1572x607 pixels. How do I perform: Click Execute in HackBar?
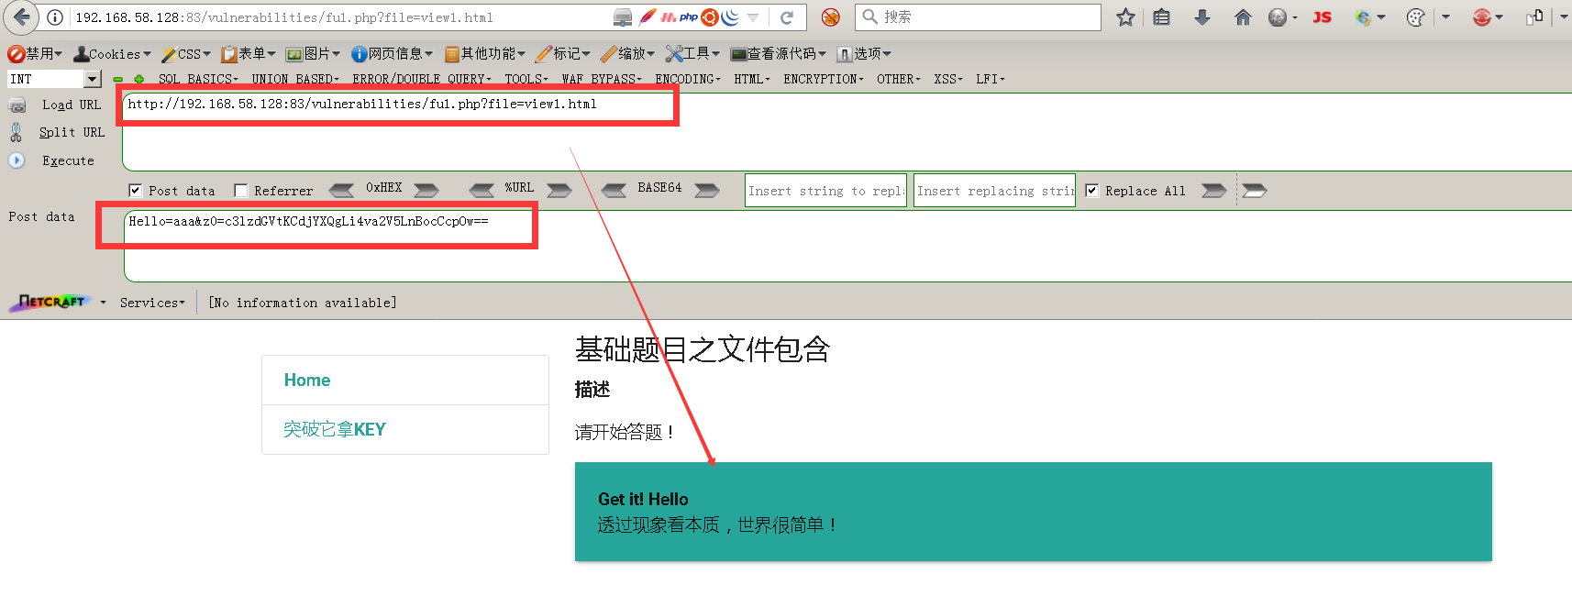[x=68, y=160]
